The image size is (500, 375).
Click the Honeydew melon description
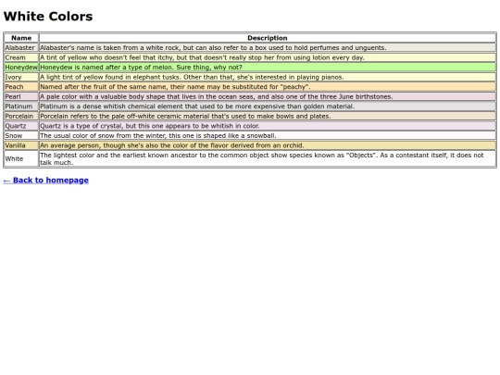pos(268,68)
